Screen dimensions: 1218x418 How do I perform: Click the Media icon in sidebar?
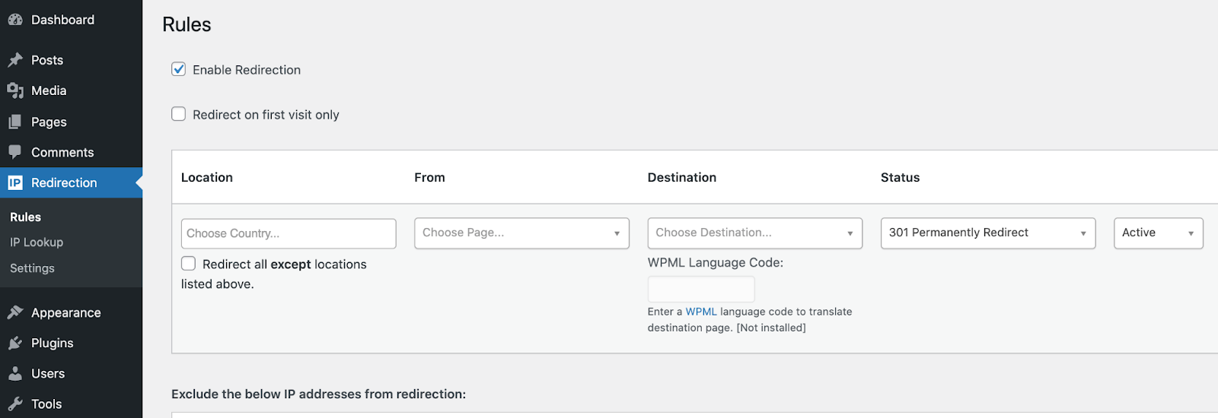[15, 90]
